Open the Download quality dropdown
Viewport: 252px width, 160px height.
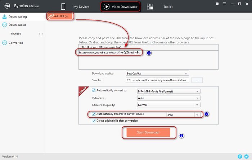pyautogui.click(x=157, y=73)
